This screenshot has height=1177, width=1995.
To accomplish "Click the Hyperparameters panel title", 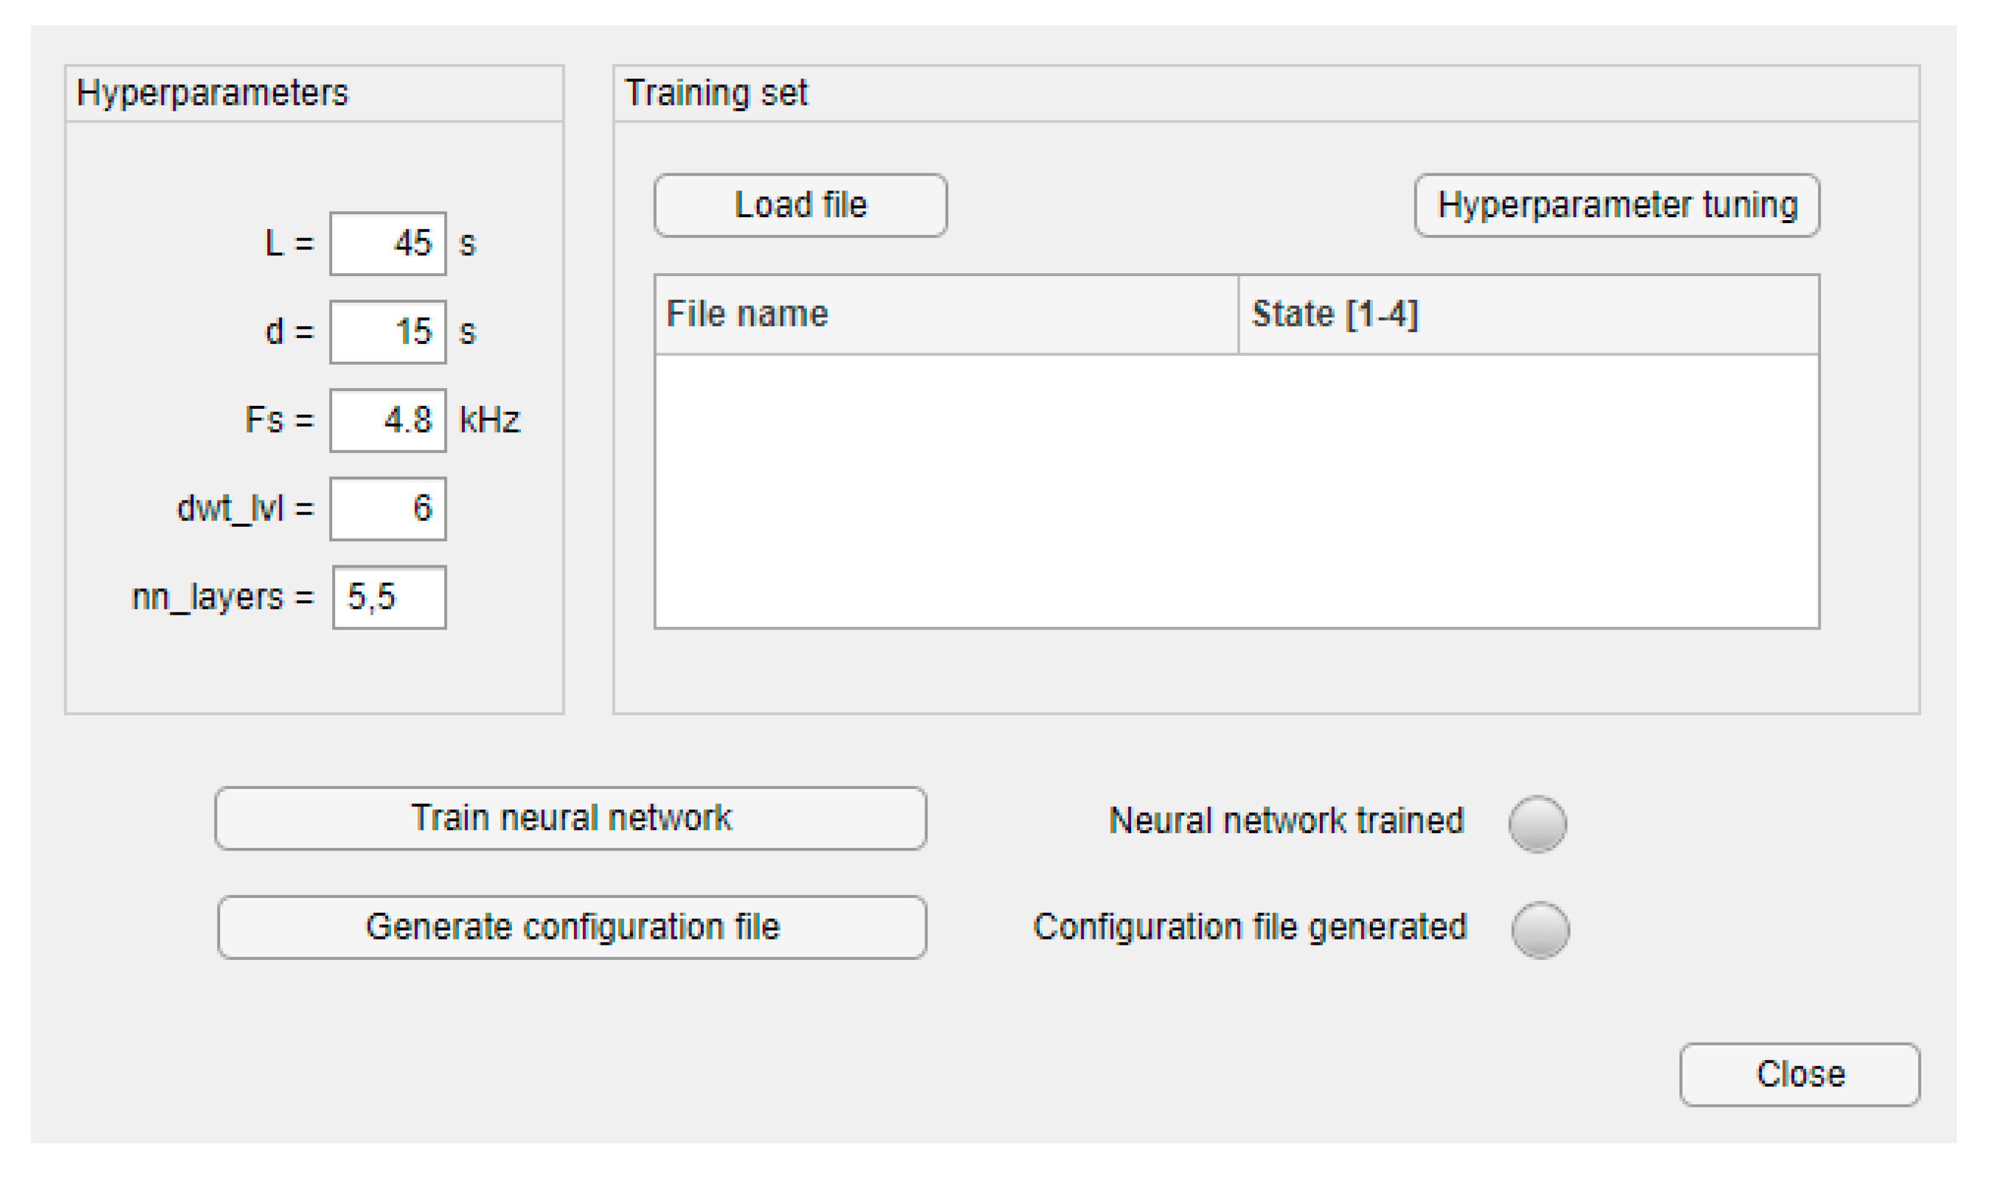I will click(x=212, y=93).
